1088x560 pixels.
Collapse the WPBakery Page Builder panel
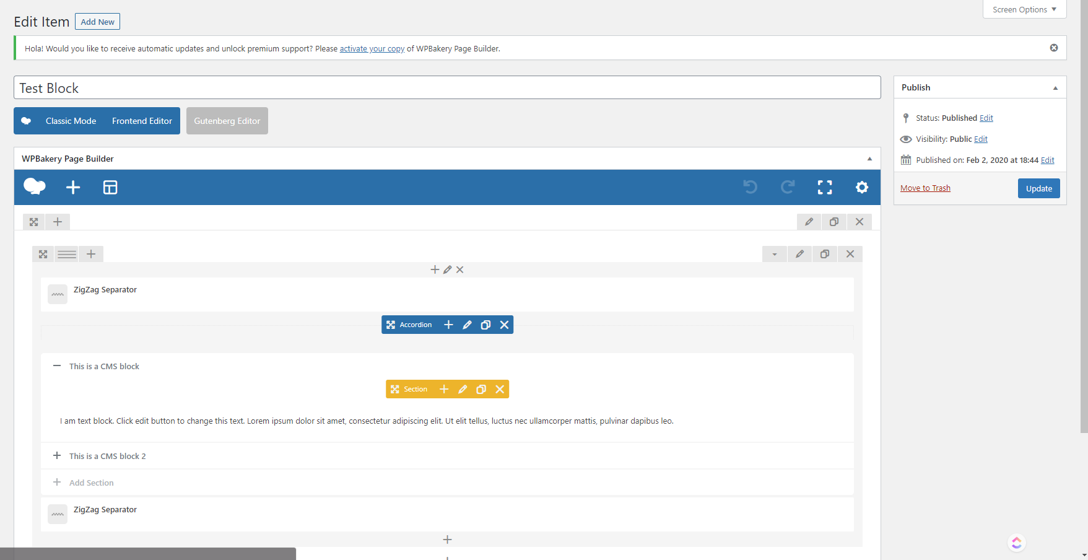(869, 159)
